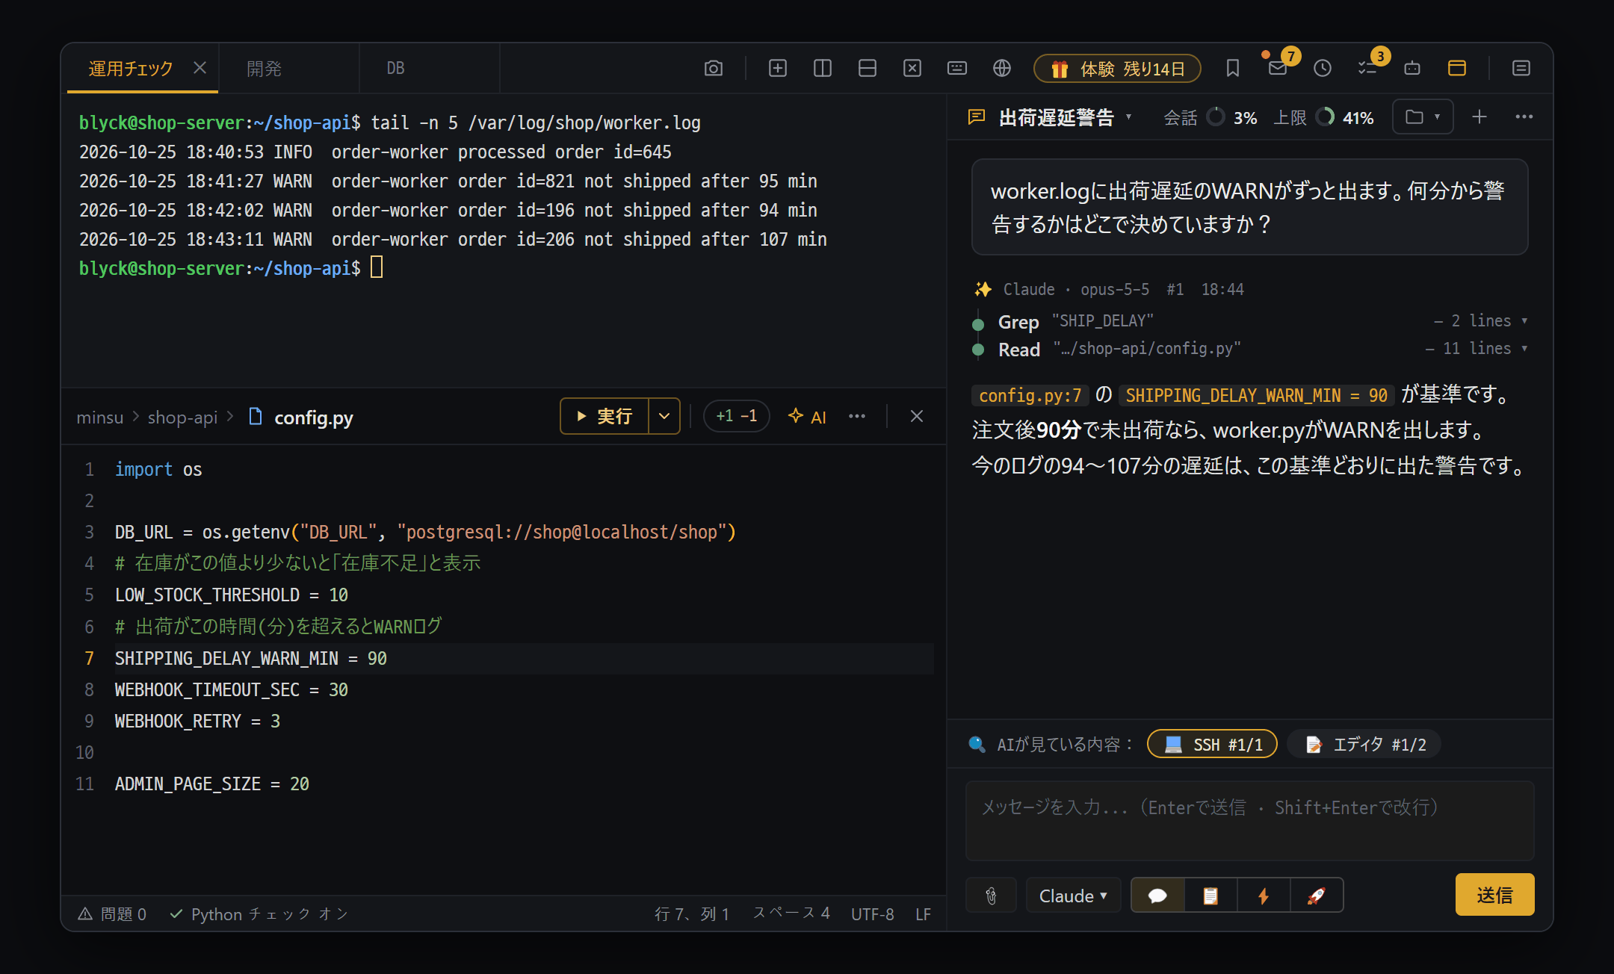1614x974 pixels.
Task: Open the Claude model dropdown
Action: [x=1073, y=895]
